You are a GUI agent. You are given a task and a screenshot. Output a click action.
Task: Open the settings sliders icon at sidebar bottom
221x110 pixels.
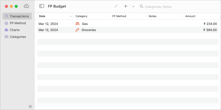click(x=30, y=106)
